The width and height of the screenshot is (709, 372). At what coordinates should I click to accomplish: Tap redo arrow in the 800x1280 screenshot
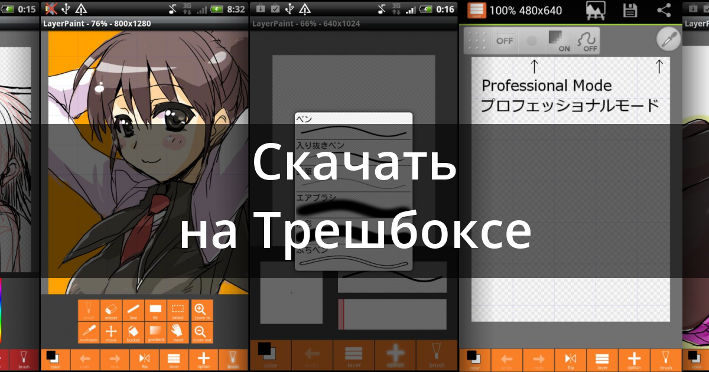[x=115, y=360]
